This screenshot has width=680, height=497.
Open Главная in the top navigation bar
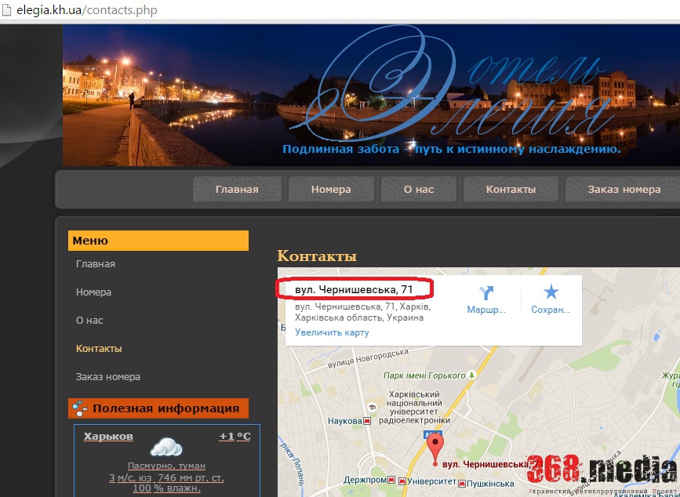tap(237, 189)
